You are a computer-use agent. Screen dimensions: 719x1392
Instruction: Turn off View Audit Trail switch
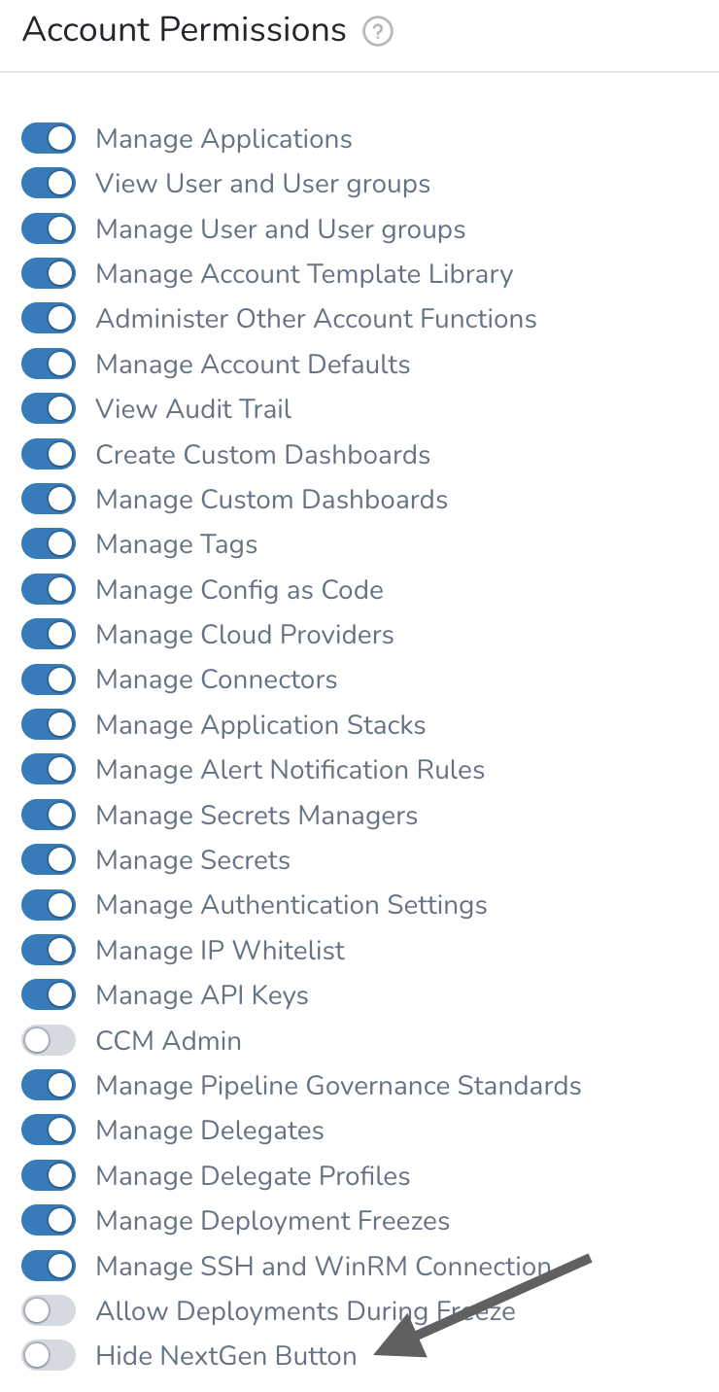[x=49, y=408]
